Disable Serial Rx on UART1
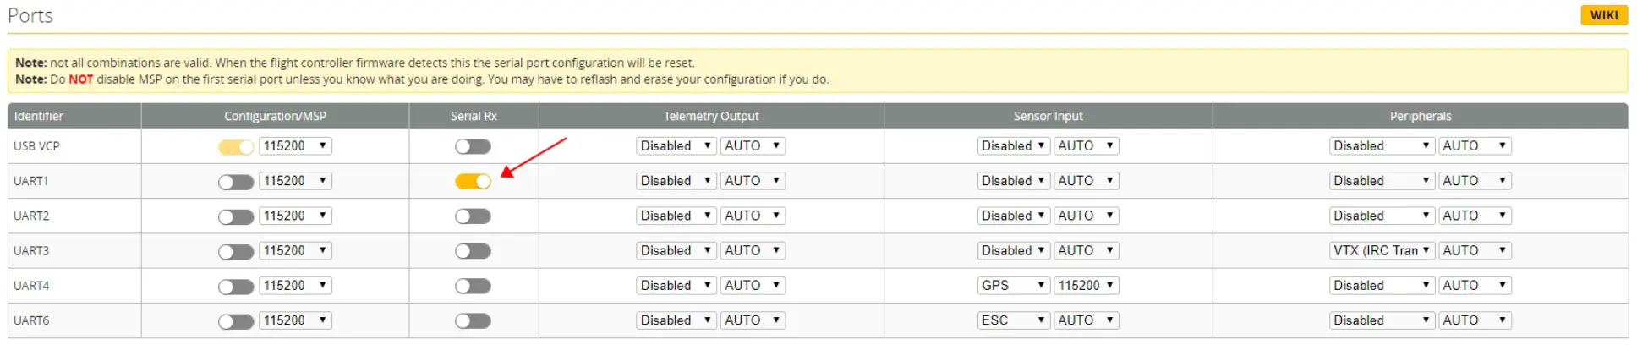1637x361 pixels. [x=473, y=182]
